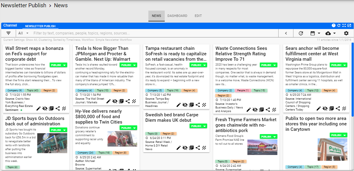Open channel in new window icon
The image size is (354, 171).
coord(349,25)
